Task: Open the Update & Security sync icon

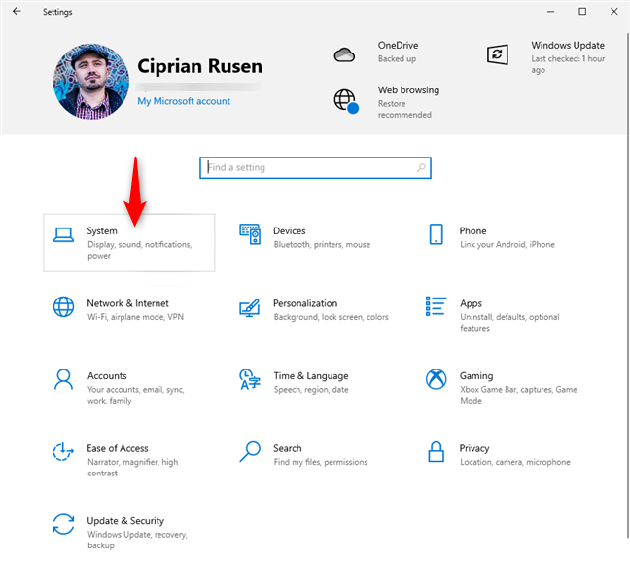Action: (x=64, y=524)
